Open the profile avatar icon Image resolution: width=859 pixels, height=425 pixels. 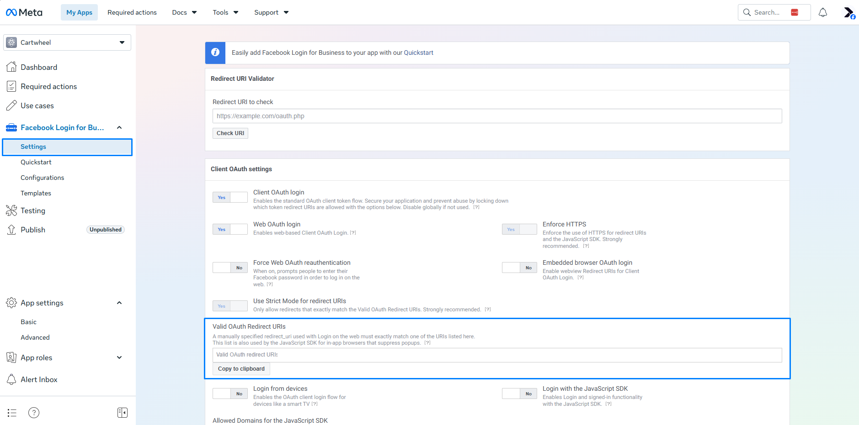(x=849, y=13)
